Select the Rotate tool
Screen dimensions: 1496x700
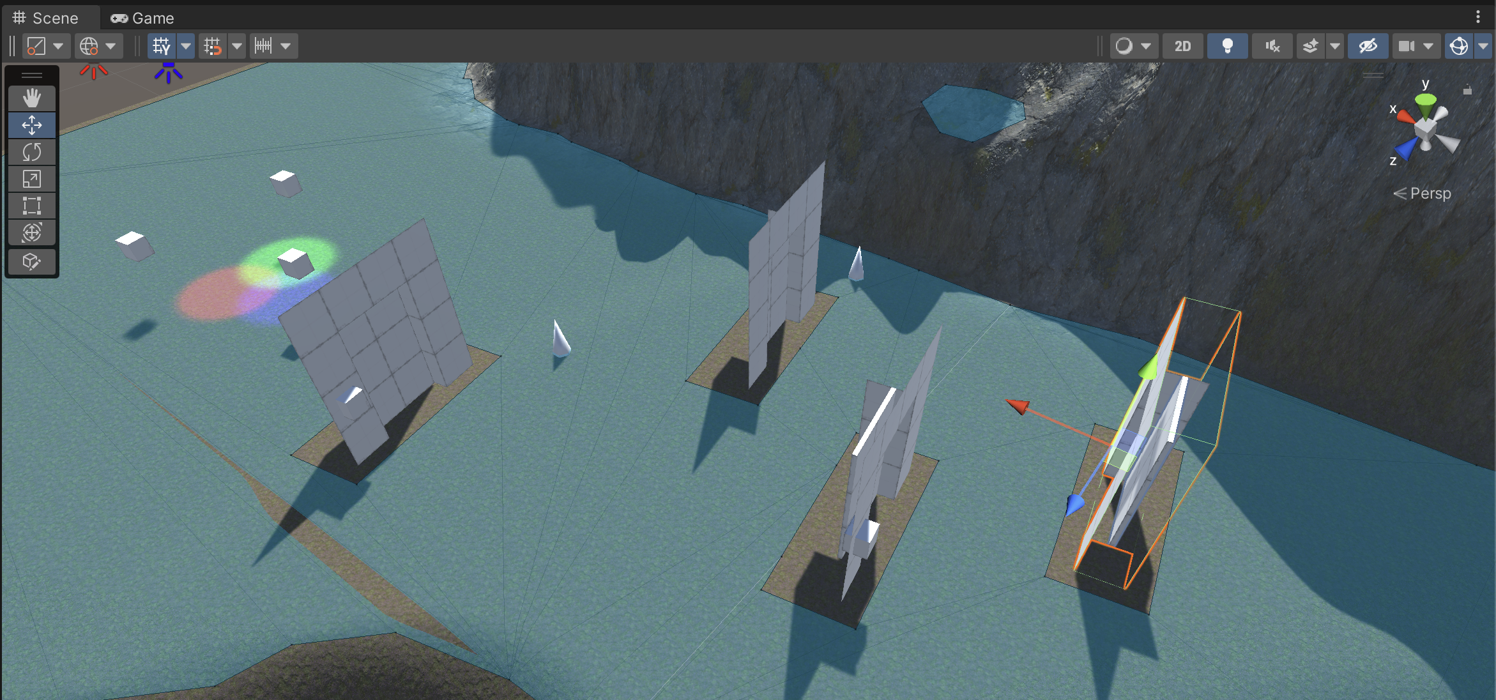(x=31, y=152)
